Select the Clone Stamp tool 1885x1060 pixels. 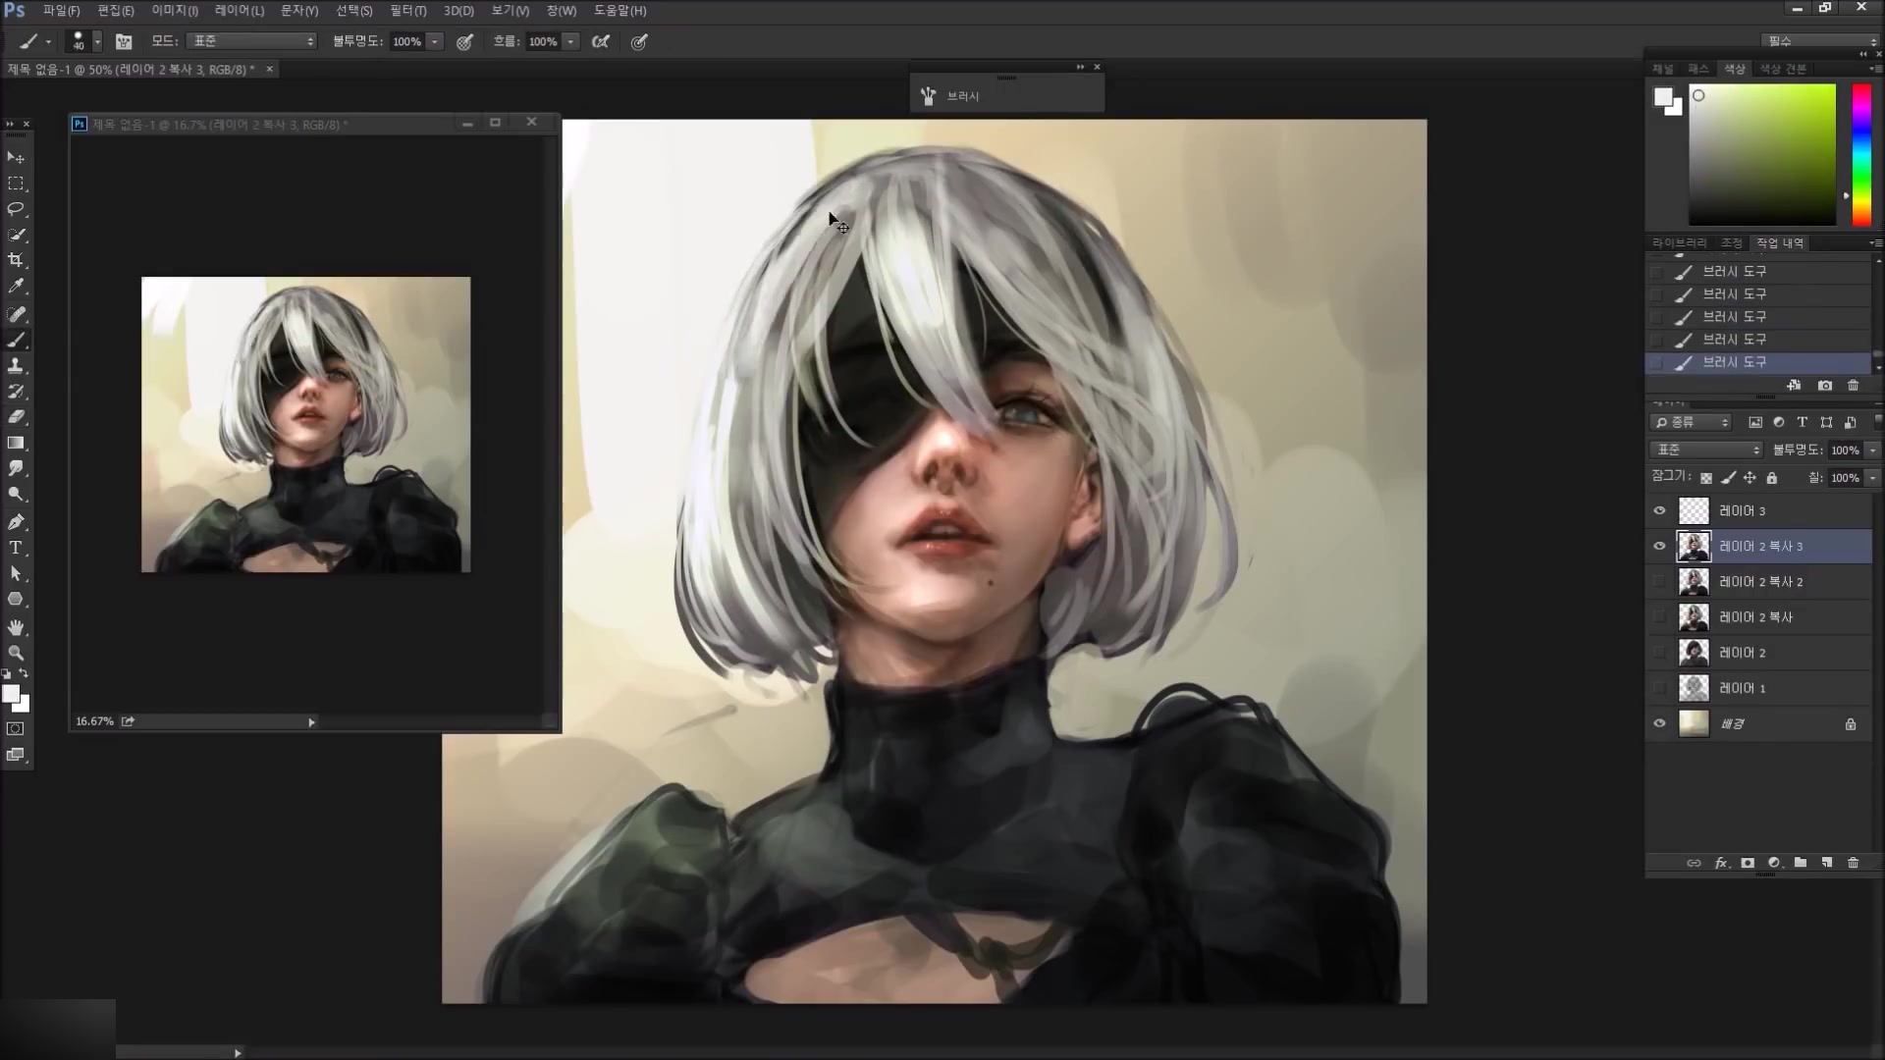point(16,365)
